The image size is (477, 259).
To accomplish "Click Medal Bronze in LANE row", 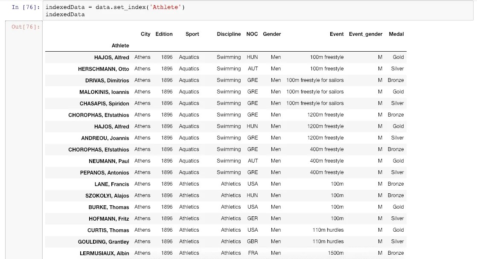I will [396, 184].
